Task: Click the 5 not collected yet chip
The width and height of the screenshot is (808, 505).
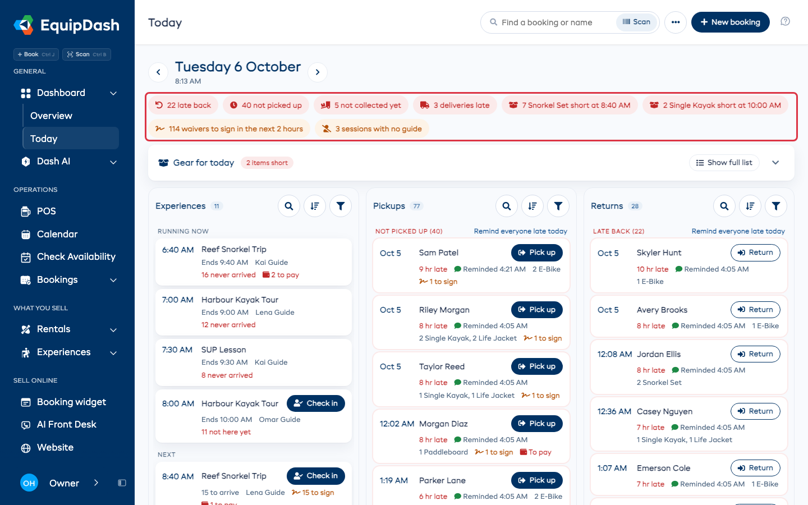Action: coord(361,105)
